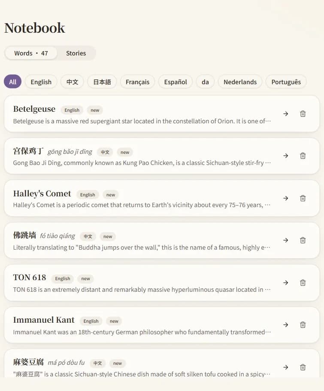Switch to the Words tab

click(31, 53)
